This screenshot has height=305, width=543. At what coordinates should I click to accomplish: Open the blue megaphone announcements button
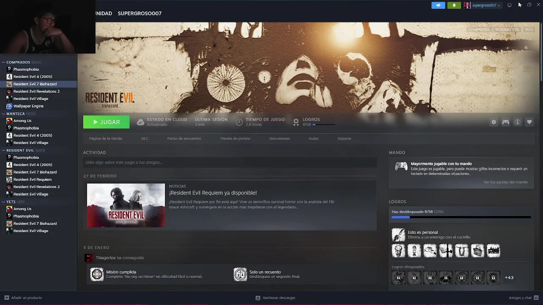point(438,5)
